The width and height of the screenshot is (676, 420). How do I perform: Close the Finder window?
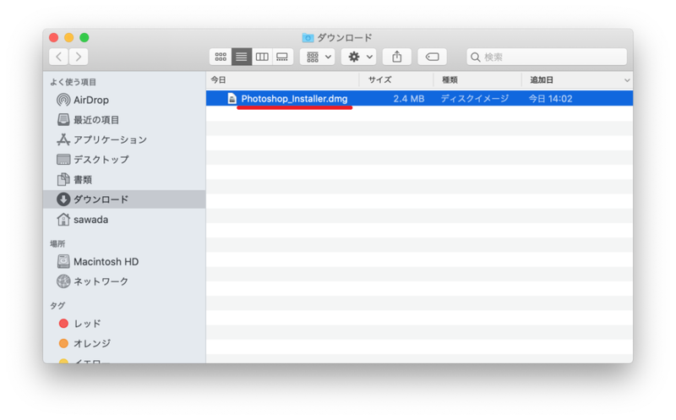[x=54, y=37]
